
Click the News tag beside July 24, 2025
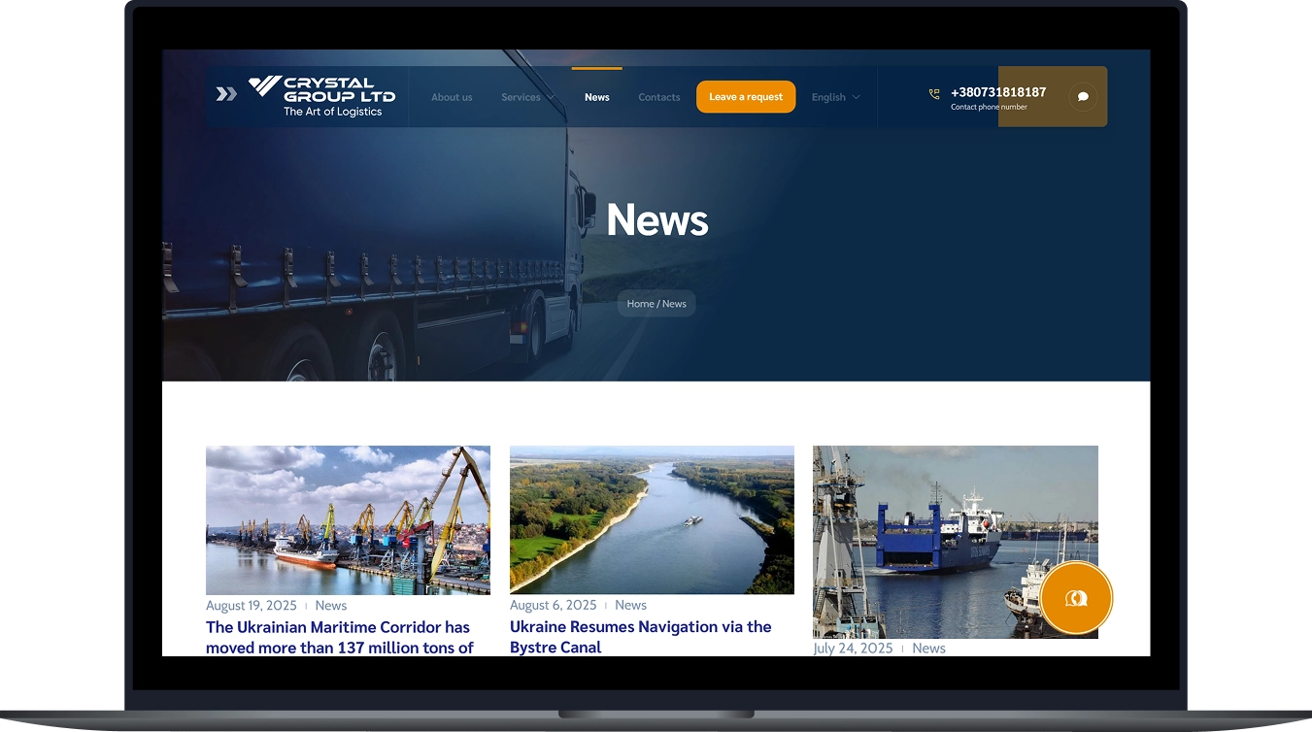point(928,648)
